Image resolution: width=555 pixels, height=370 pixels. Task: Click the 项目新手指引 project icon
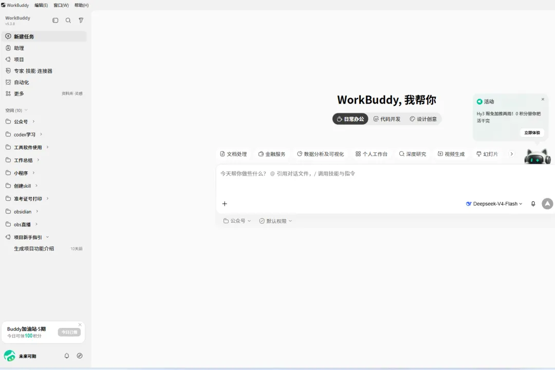(x=8, y=237)
